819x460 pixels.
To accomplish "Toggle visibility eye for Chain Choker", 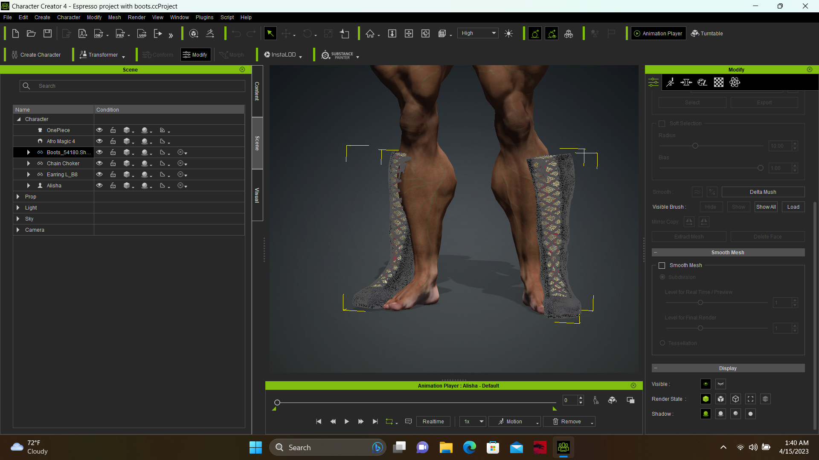I will (99, 164).
